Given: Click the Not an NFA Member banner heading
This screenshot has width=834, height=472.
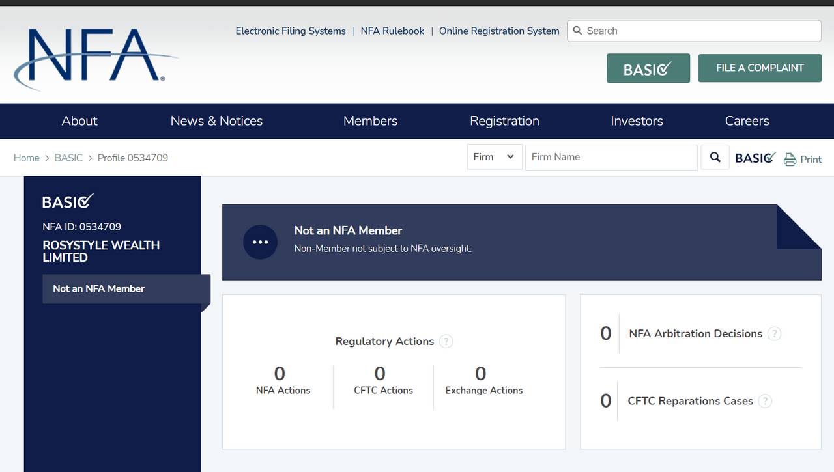Looking at the screenshot, I should coord(348,230).
